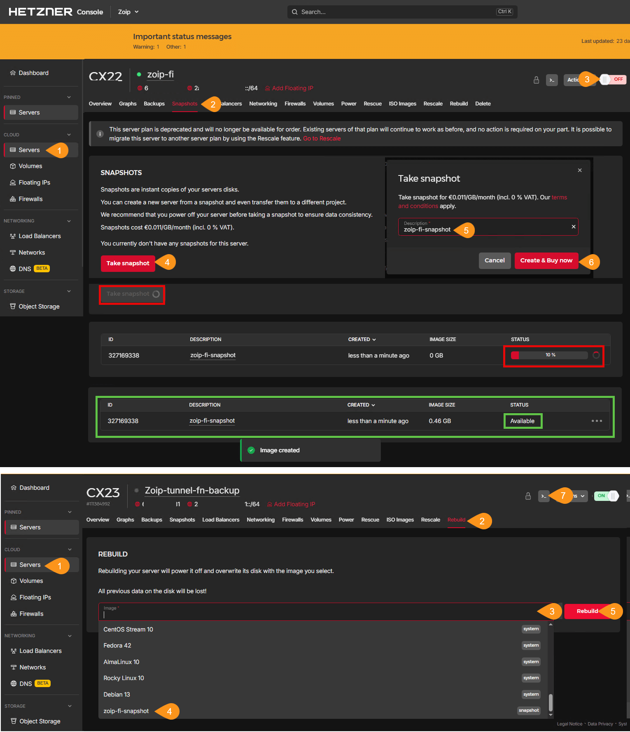Viewport: 630px width, 732px height.
Task: Click the snapshot Description input field
Action: 488,227
